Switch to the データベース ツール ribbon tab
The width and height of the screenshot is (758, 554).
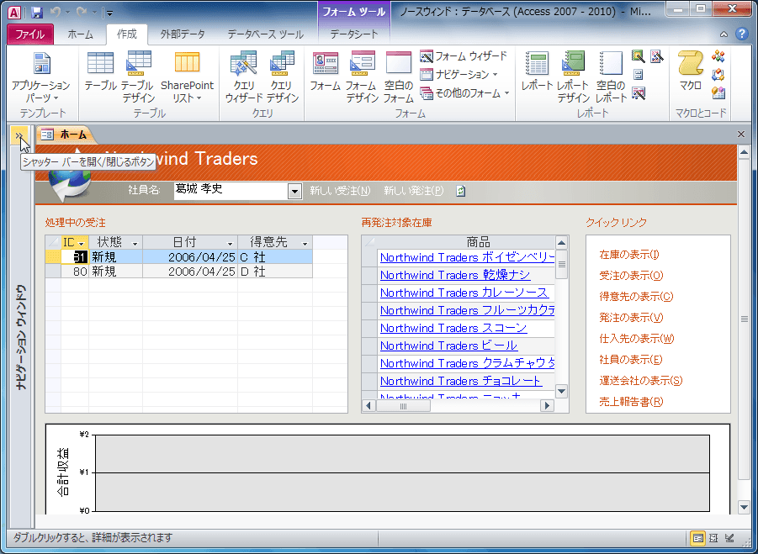click(x=265, y=34)
